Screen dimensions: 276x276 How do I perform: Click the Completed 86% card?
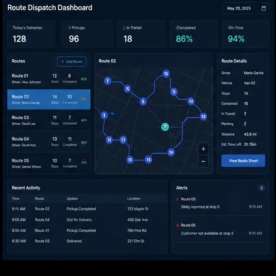coord(194,34)
